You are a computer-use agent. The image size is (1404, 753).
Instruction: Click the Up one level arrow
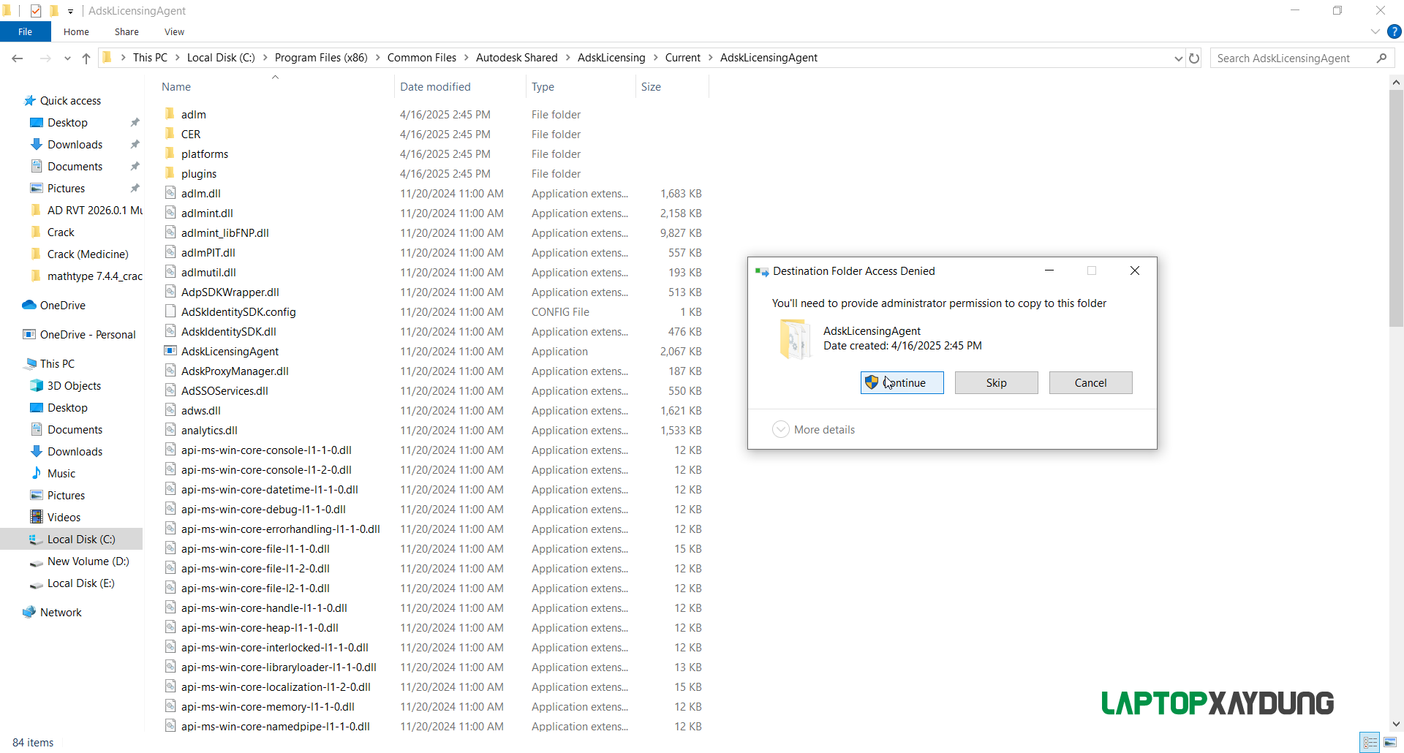[x=86, y=58]
